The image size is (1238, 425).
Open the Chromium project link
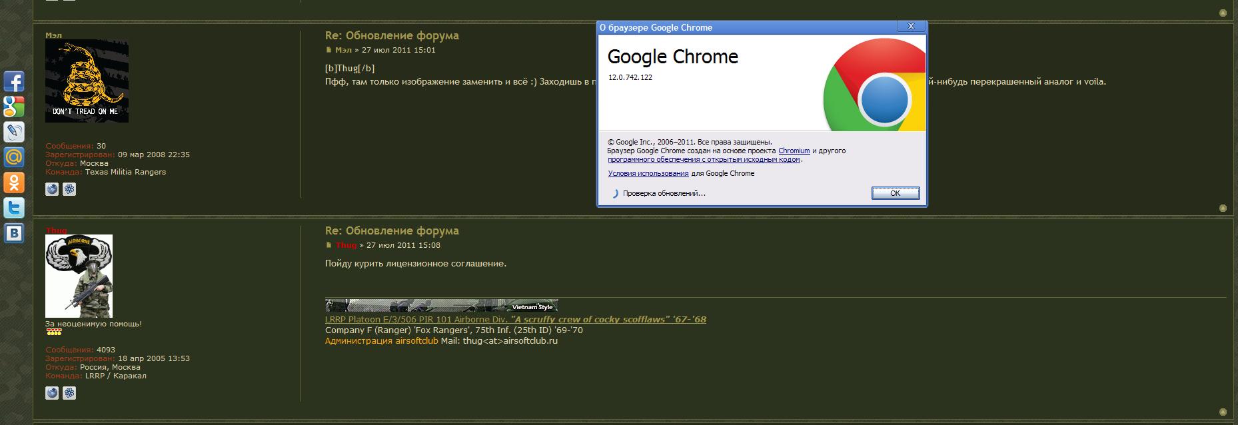coord(794,151)
